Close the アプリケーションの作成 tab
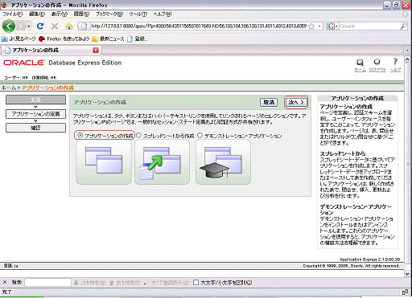412x298 pixels. [x=96, y=50]
